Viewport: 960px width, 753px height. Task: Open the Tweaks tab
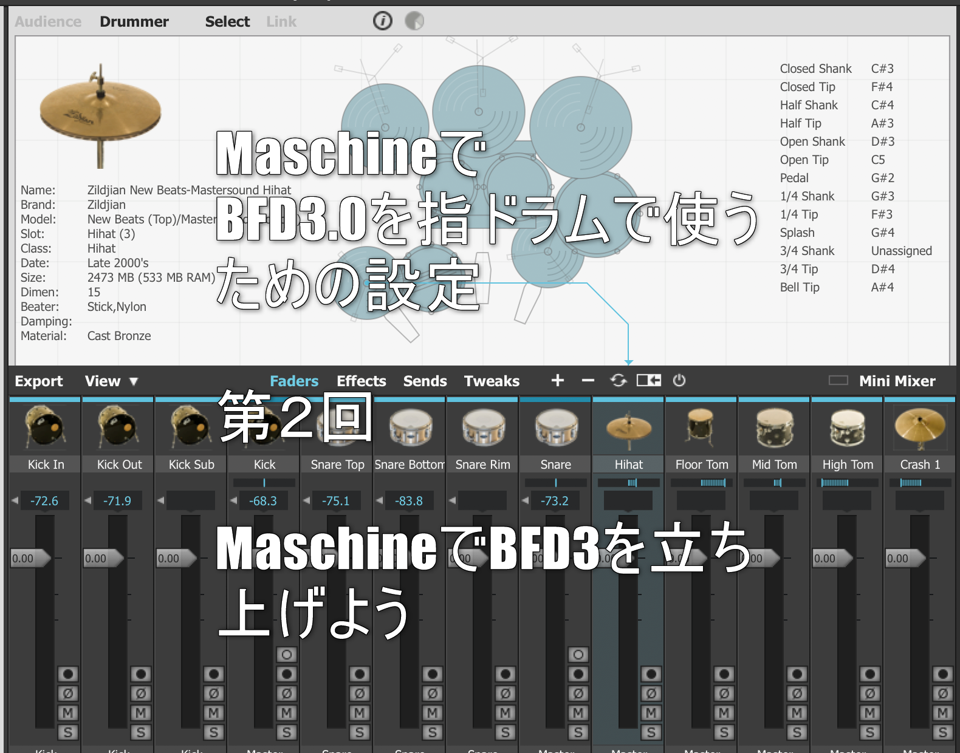491,381
